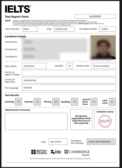
Task: Click the Centre Number label
Action: coord(12,29)
